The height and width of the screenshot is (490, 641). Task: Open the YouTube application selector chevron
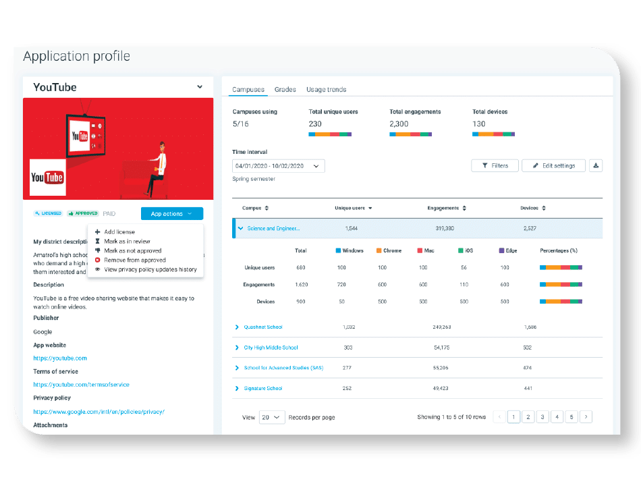[200, 86]
